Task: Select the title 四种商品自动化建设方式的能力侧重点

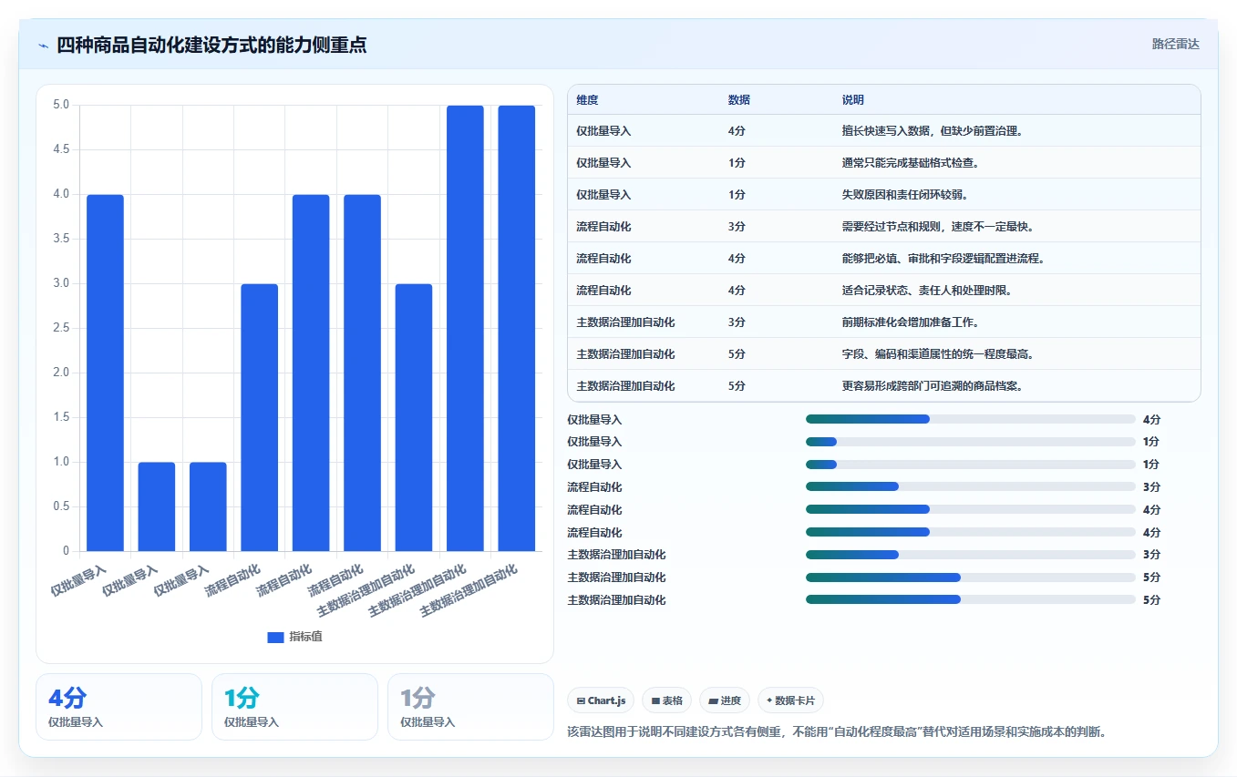Action: click(x=211, y=45)
